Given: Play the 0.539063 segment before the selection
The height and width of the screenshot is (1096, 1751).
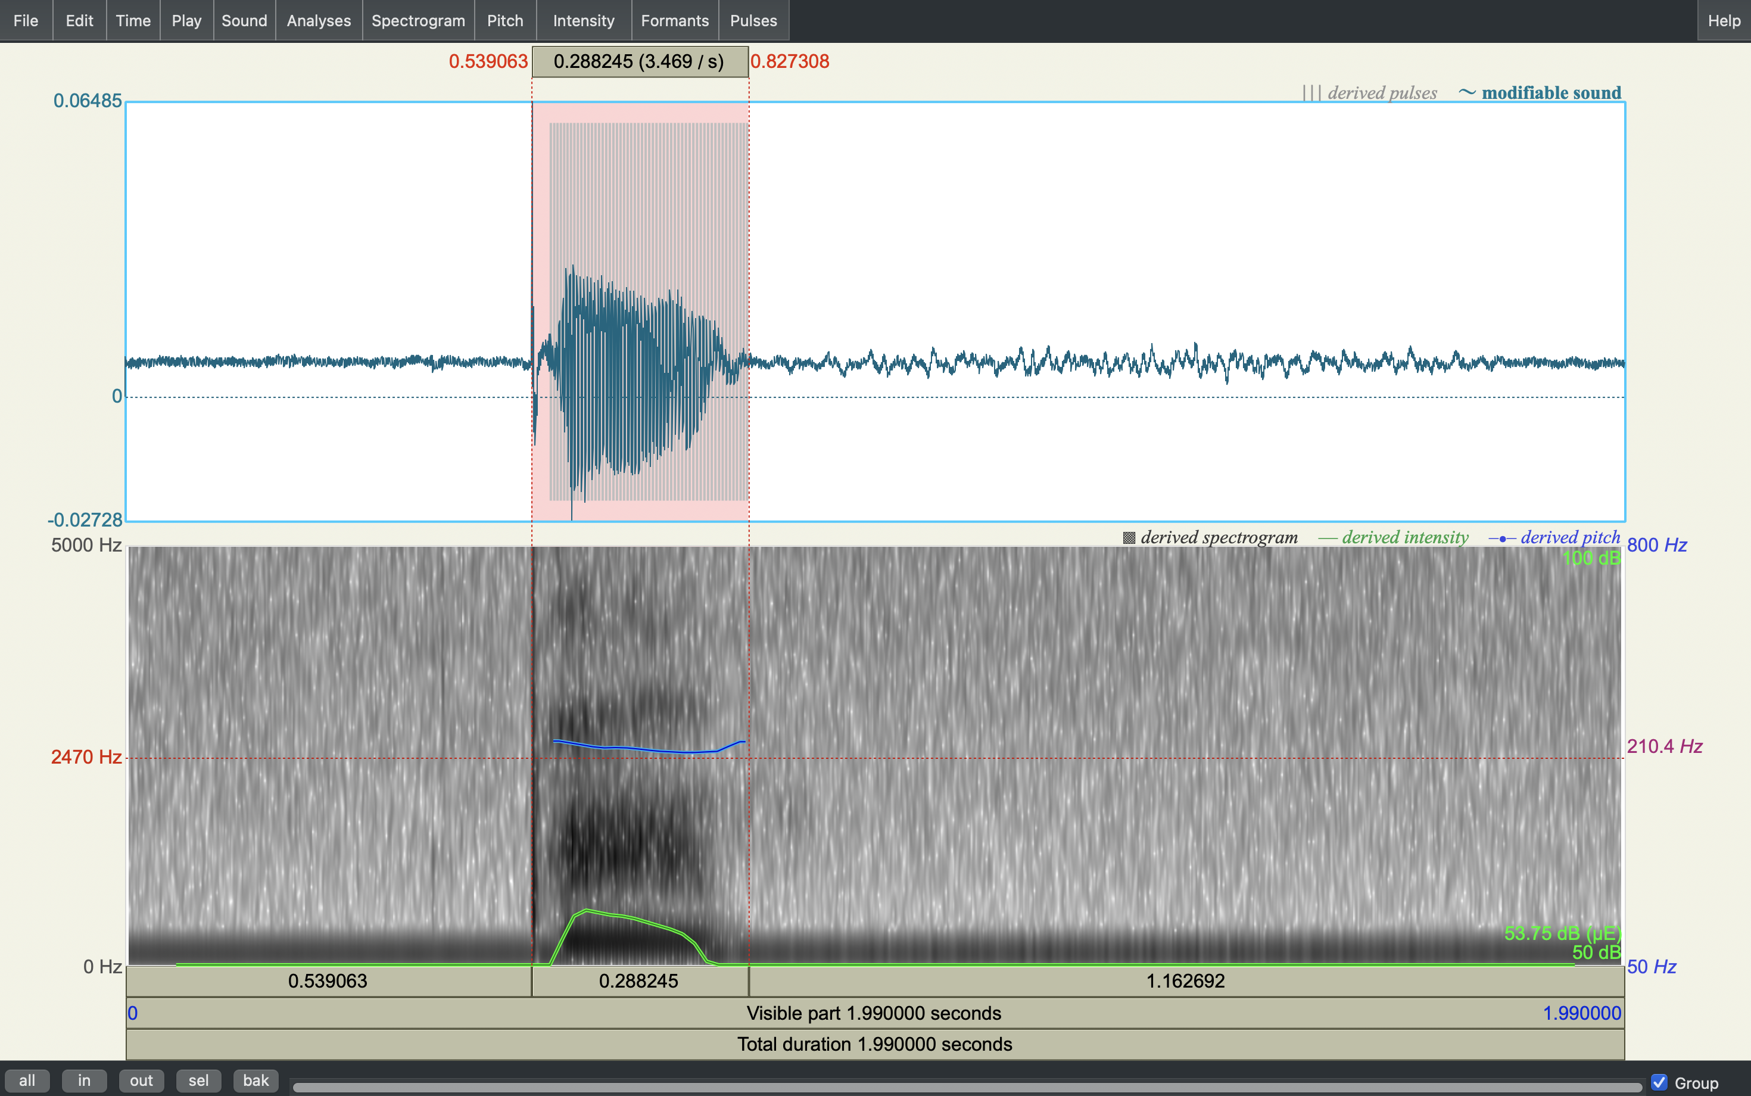Looking at the screenshot, I should tap(328, 982).
